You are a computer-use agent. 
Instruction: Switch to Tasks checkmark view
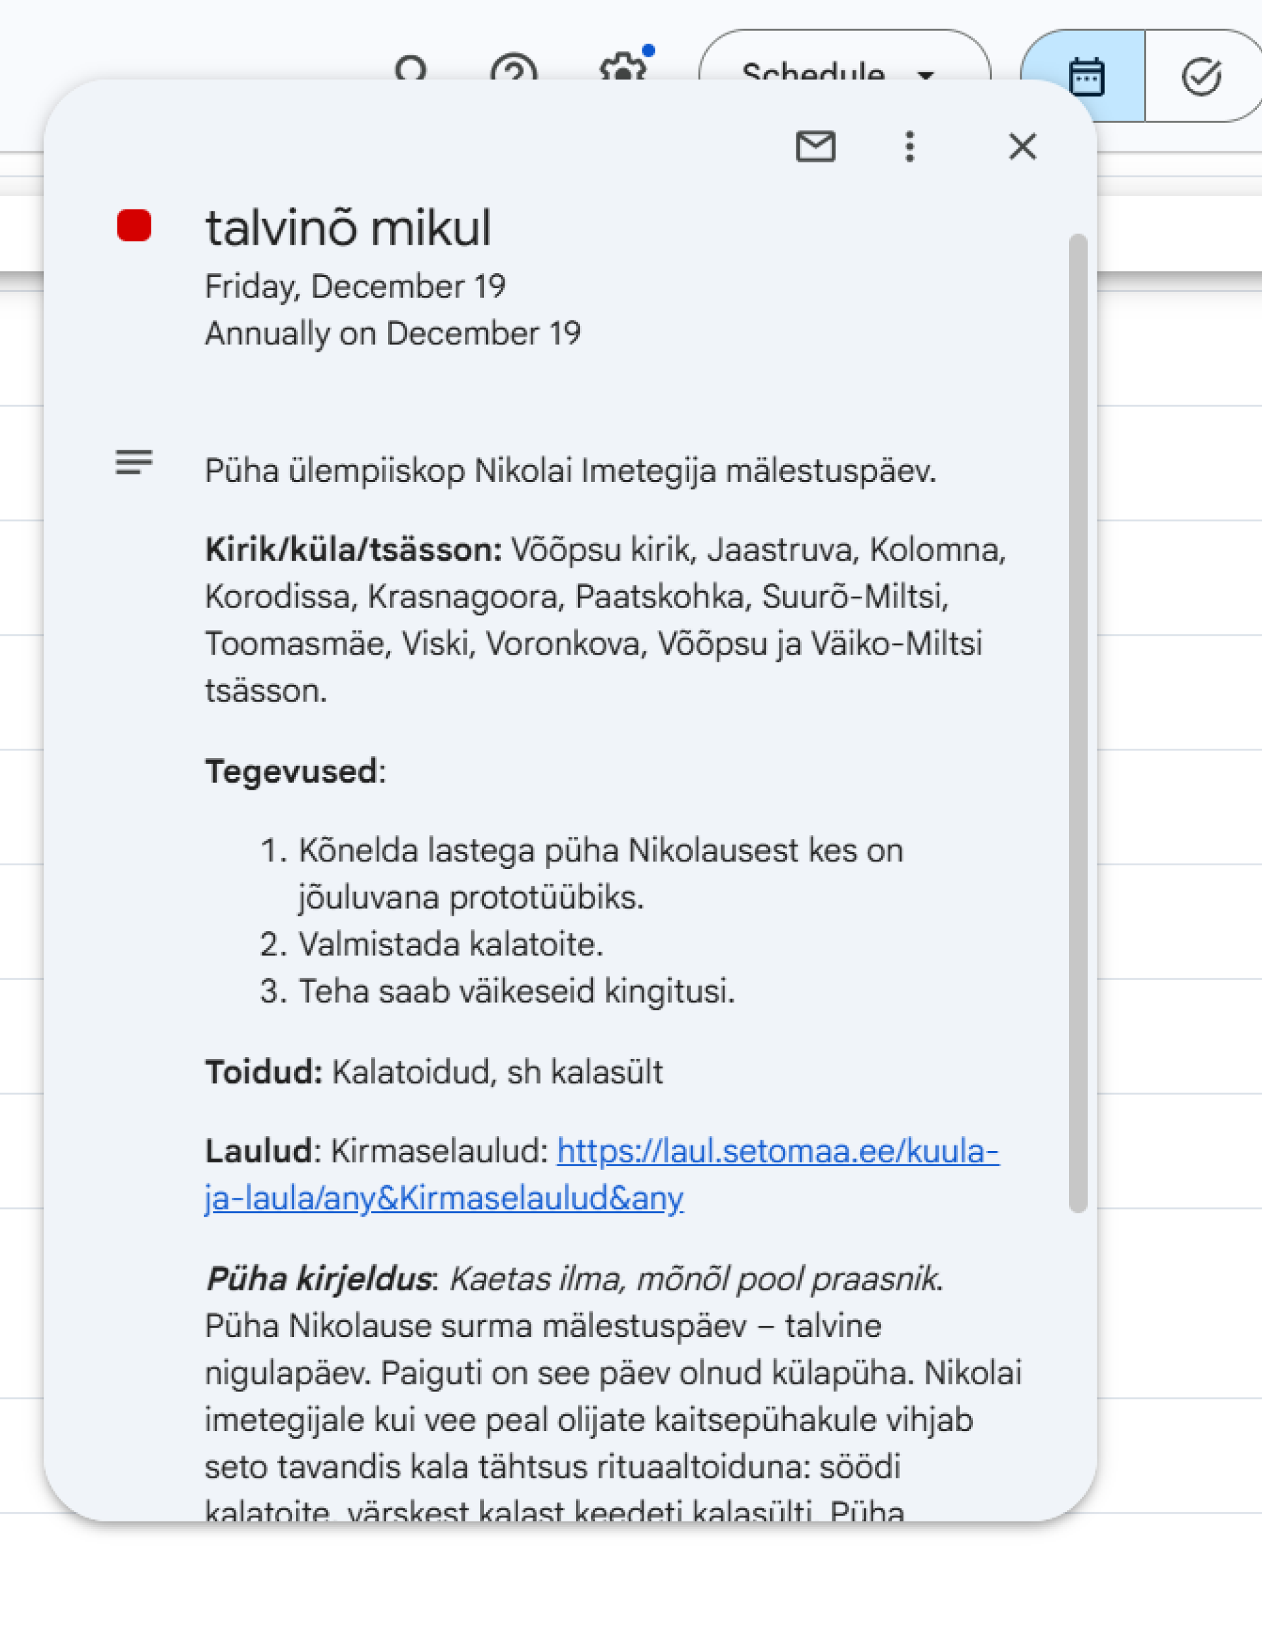1201,76
